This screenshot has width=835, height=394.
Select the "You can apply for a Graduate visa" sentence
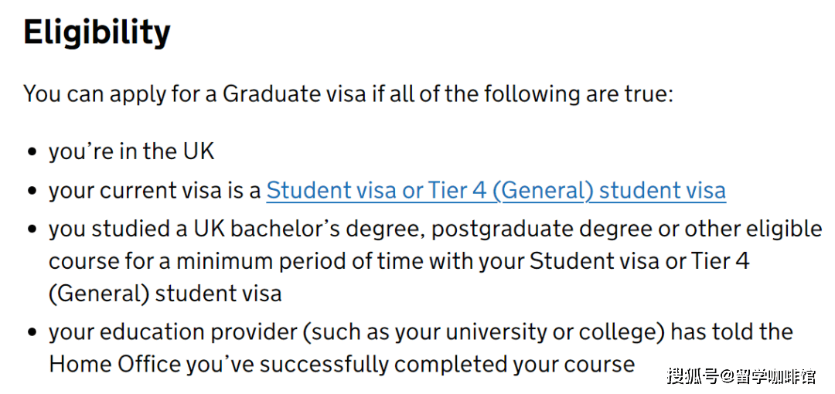tap(349, 94)
